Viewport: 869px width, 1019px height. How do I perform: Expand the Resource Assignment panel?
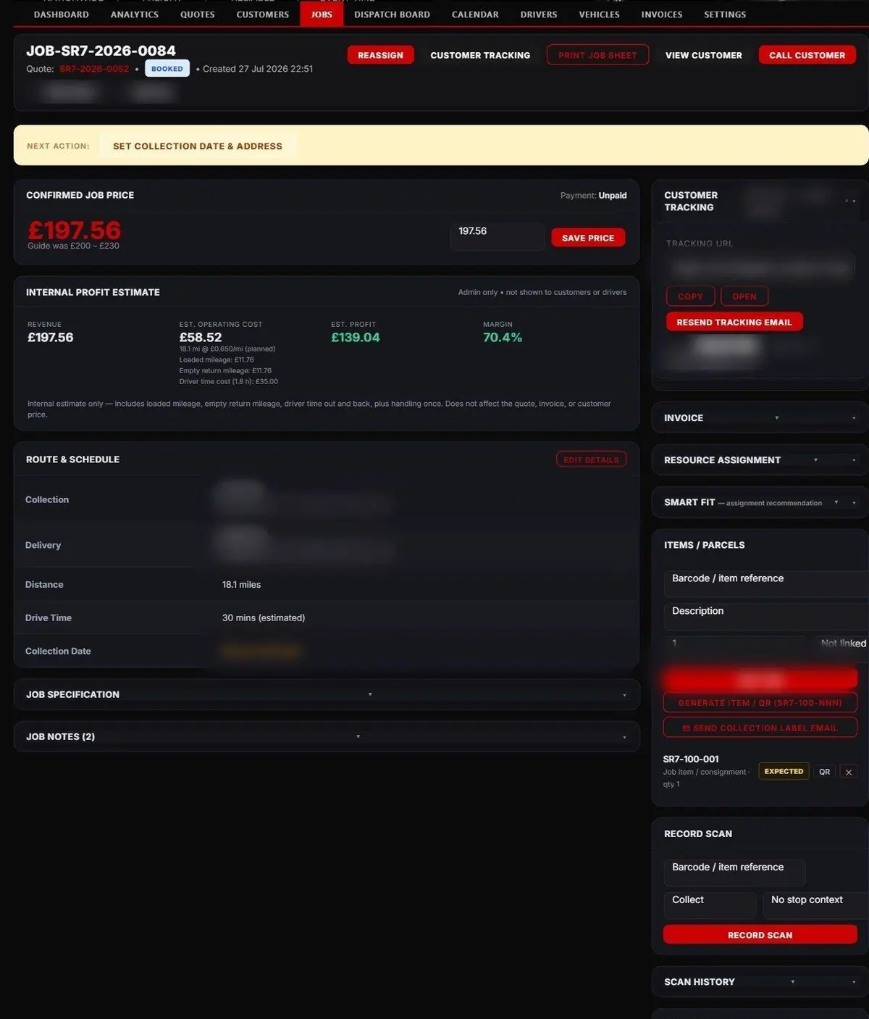tap(760, 460)
